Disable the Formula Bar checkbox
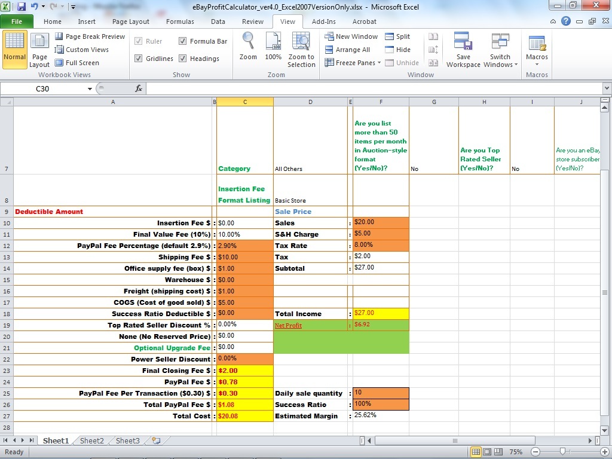Viewport: 612px width, 459px height. click(182, 41)
